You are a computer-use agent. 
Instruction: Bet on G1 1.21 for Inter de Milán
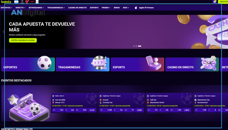(58, 110)
